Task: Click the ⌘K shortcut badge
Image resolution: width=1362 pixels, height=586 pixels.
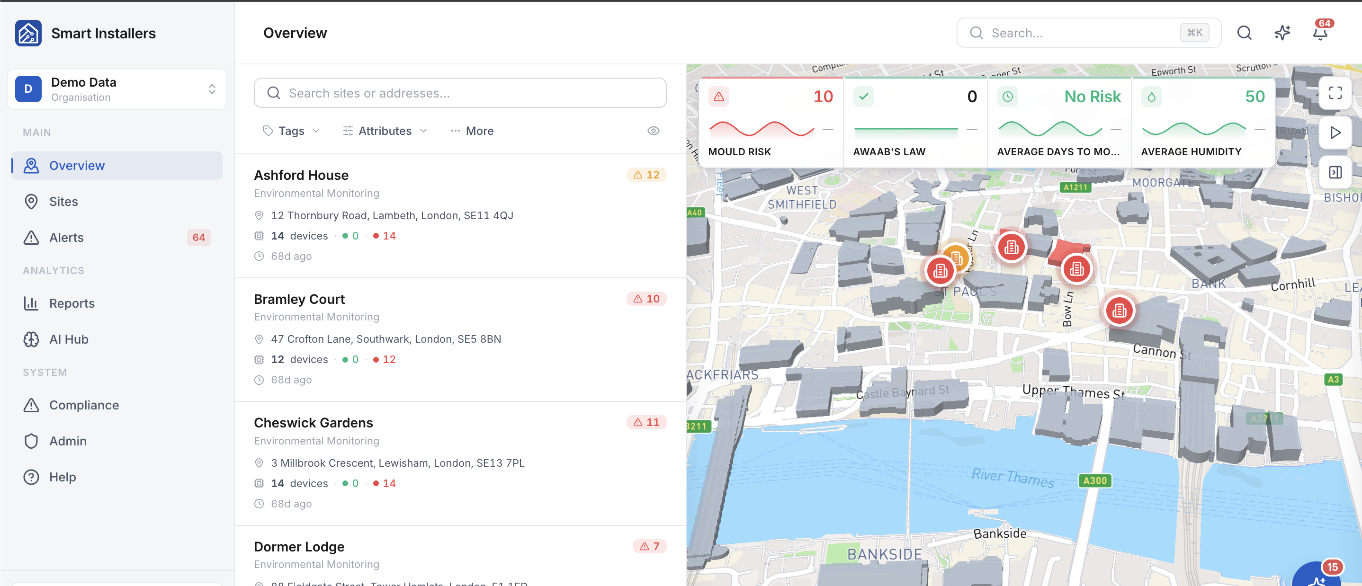Action: click(x=1194, y=33)
